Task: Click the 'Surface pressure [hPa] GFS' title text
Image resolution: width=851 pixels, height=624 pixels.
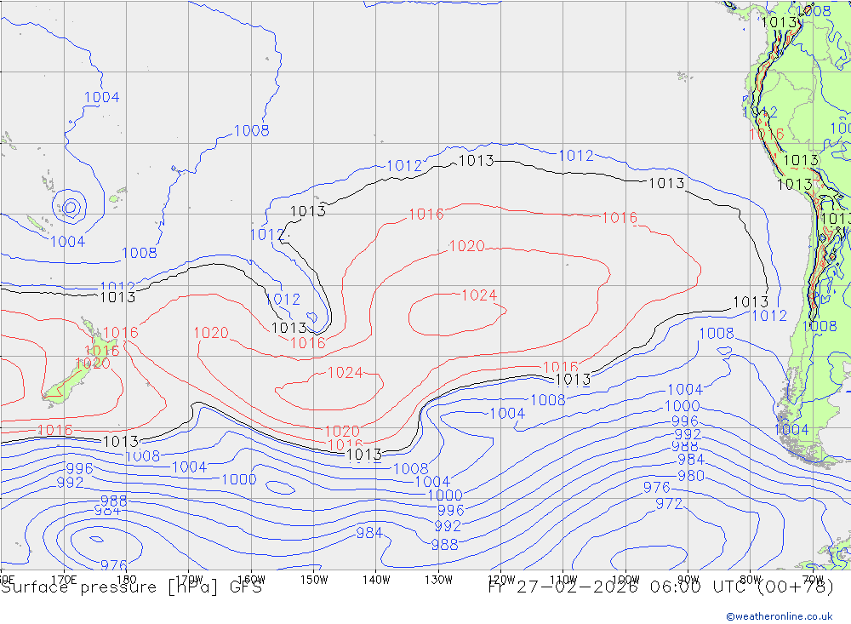Action: (131, 587)
